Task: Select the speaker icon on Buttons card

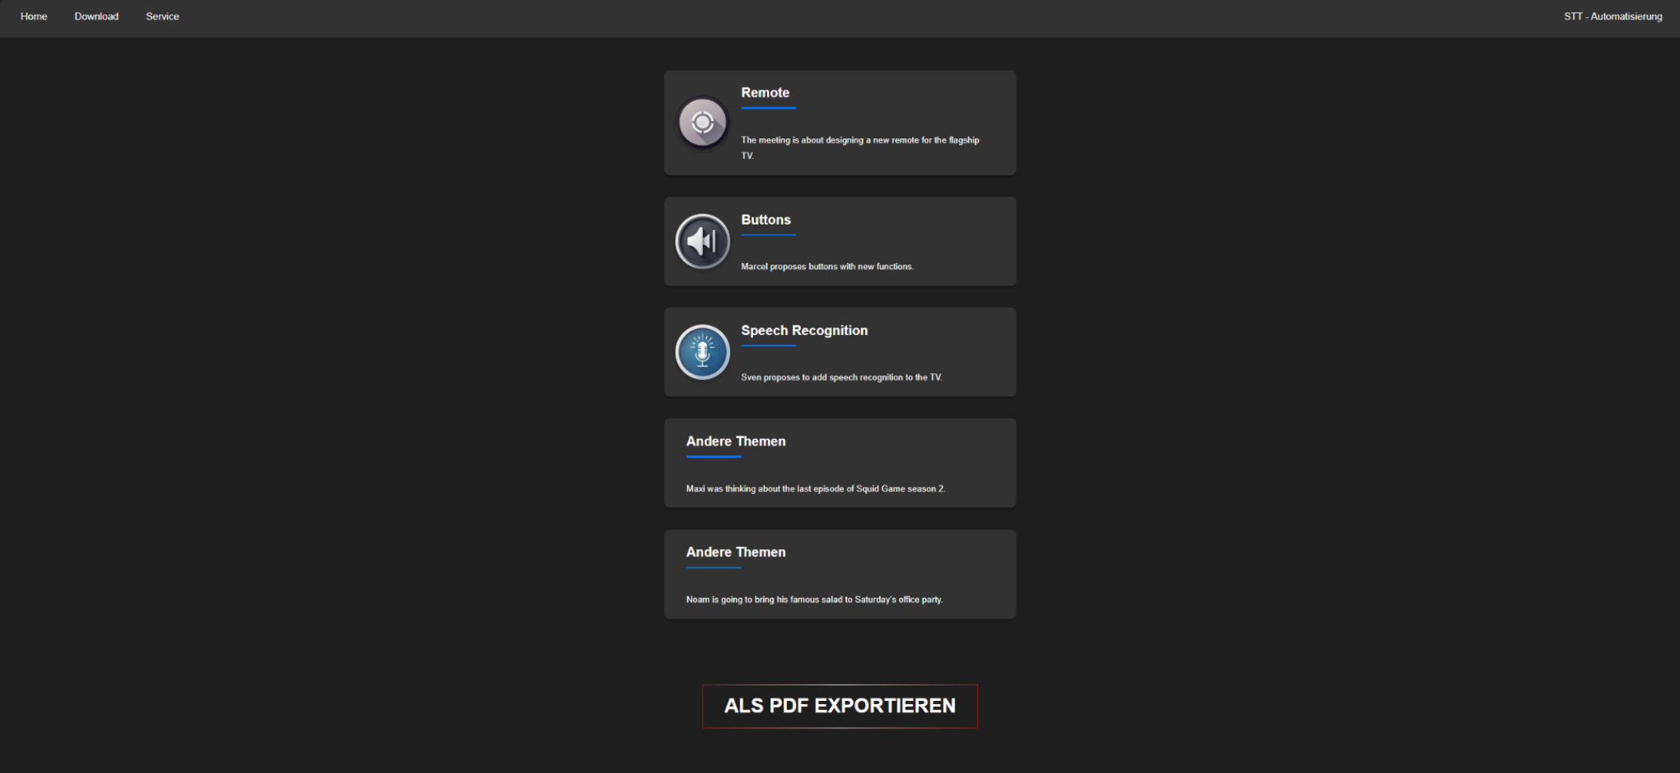Action: (x=702, y=241)
